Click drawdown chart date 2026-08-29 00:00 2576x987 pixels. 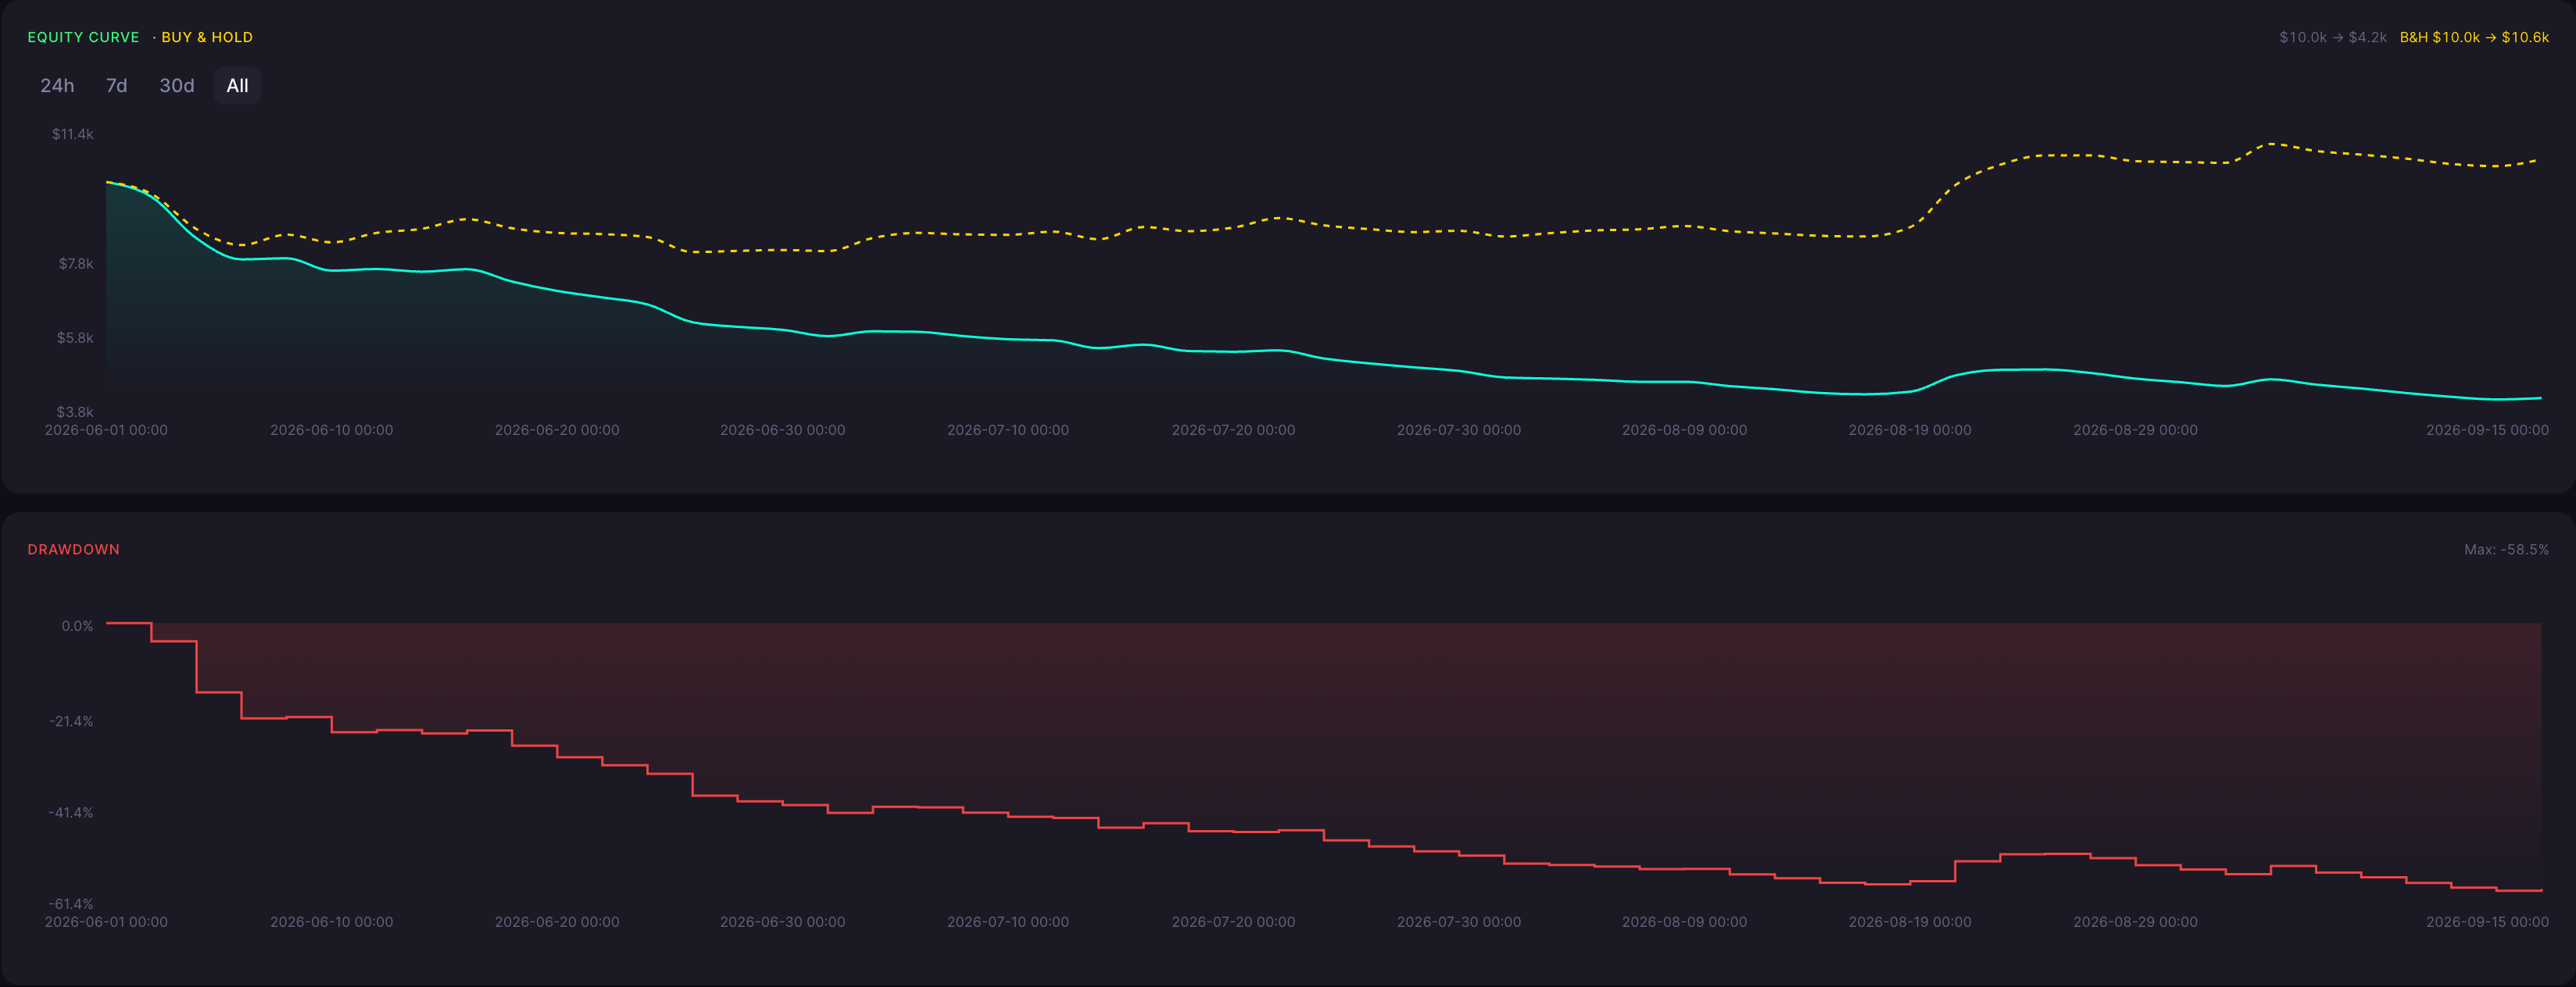click(x=2135, y=922)
